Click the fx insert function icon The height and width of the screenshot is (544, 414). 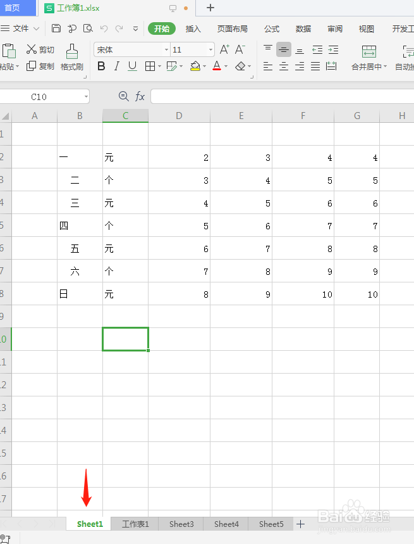click(x=140, y=96)
